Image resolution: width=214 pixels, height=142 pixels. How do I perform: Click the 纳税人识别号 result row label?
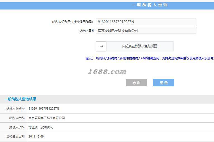pos(15,108)
